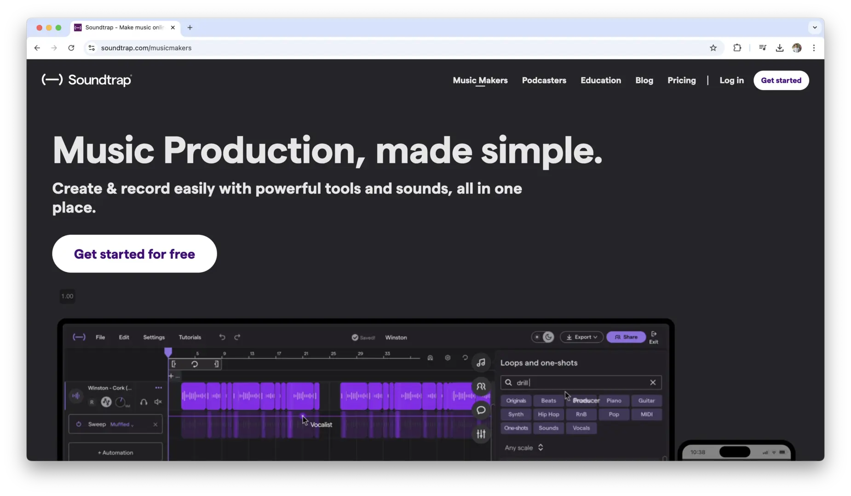Click the headphones solo icon on Winston track

point(144,402)
